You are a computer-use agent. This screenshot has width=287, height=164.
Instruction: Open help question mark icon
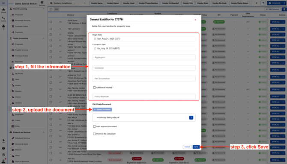(x=3, y=148)
